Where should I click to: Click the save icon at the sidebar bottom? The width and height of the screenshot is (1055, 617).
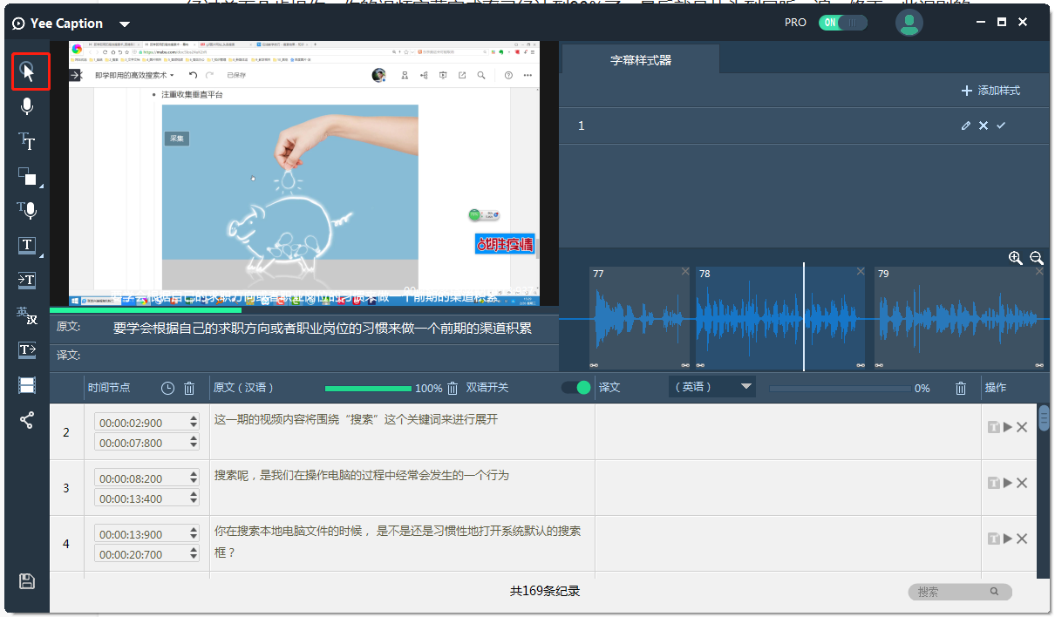27,581
